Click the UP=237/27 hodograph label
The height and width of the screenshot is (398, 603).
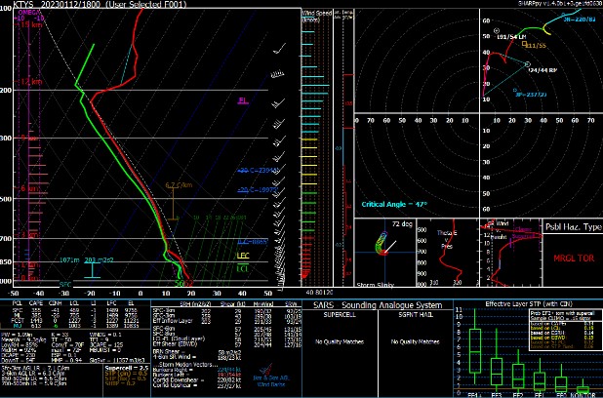pos(531,95)
